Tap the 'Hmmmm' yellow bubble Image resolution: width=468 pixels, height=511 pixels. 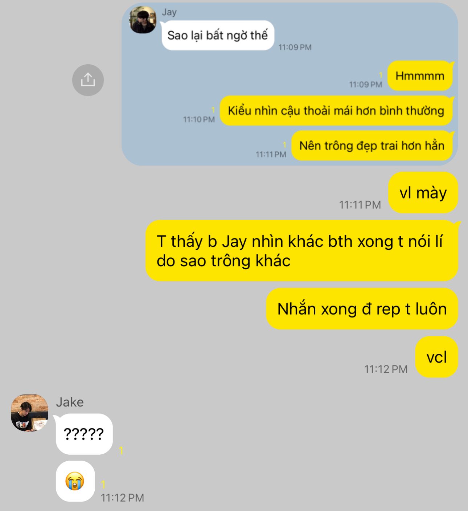pos(420,76)
